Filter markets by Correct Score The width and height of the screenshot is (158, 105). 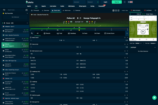(109, 33)
